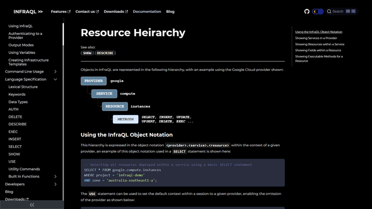Open Output Modes sidebar item

pos(21,45)
